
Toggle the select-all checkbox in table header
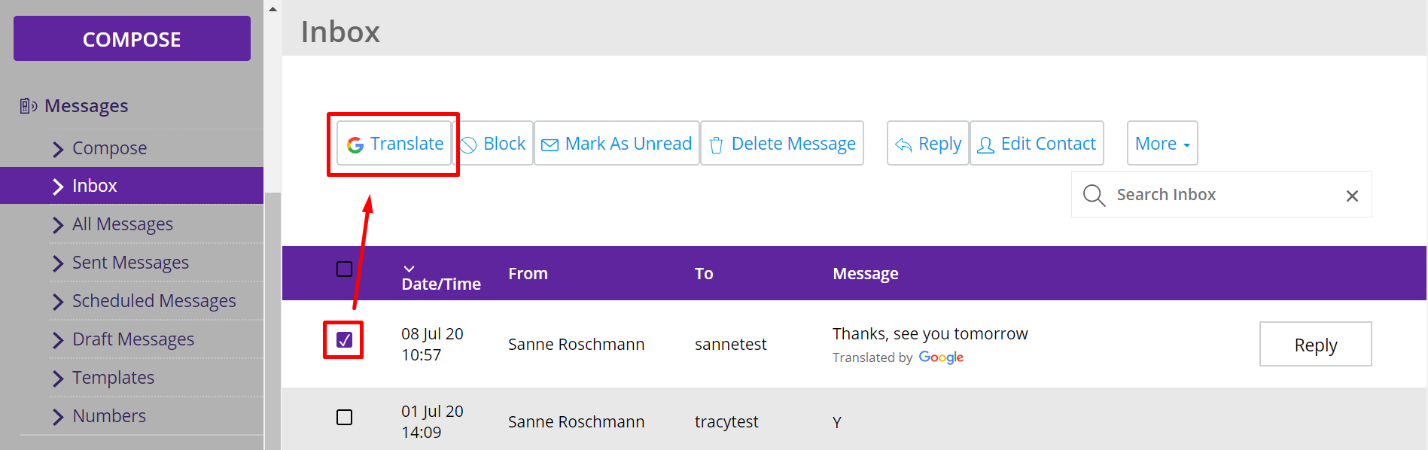[x=344, y=269]
